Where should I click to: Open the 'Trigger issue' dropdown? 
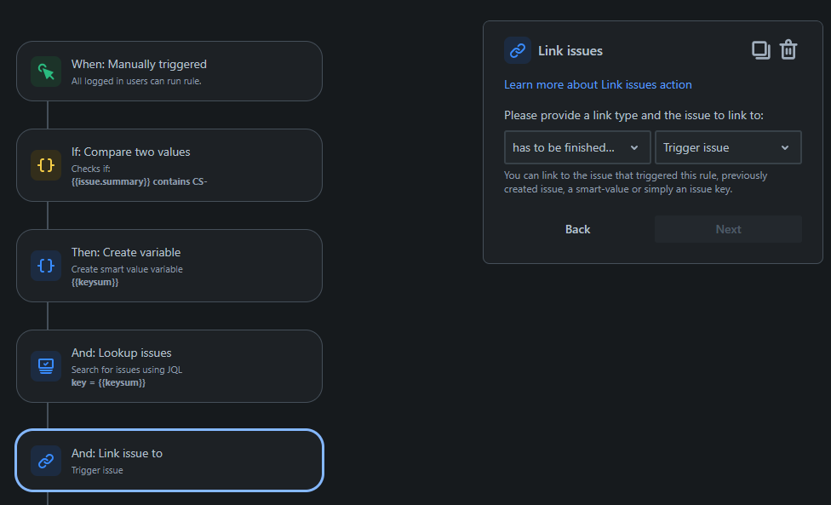click(x=728, y=146)
